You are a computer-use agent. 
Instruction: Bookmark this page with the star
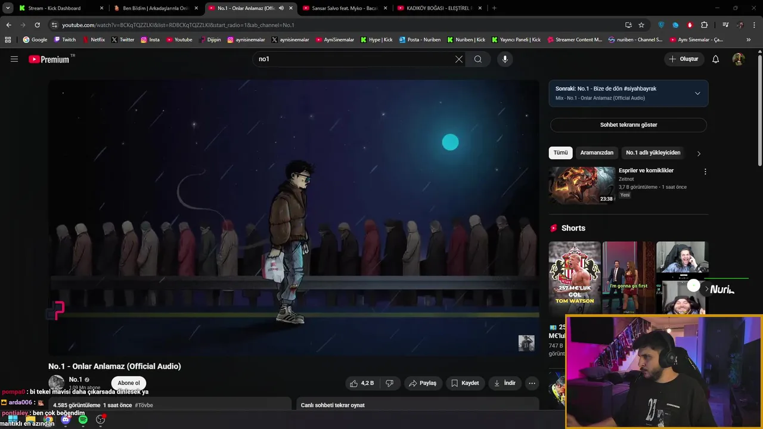641,25
